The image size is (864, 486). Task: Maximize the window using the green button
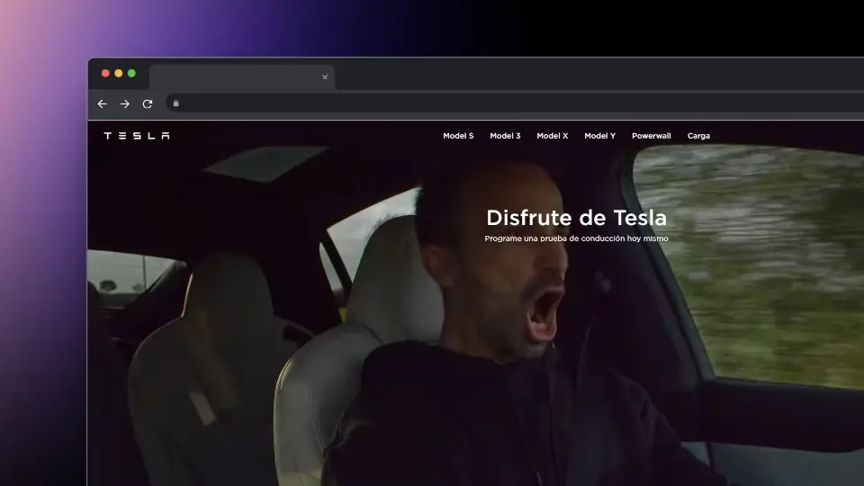[131, 74]
